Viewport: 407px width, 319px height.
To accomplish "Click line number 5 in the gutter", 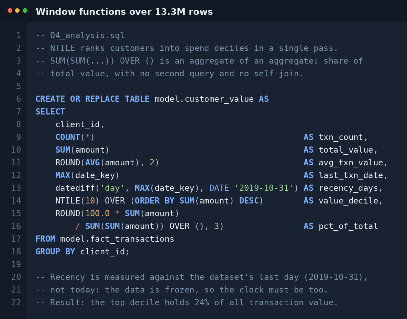I will click(x=19, y=86).
